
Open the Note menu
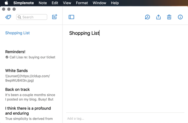tap(43, 3)
